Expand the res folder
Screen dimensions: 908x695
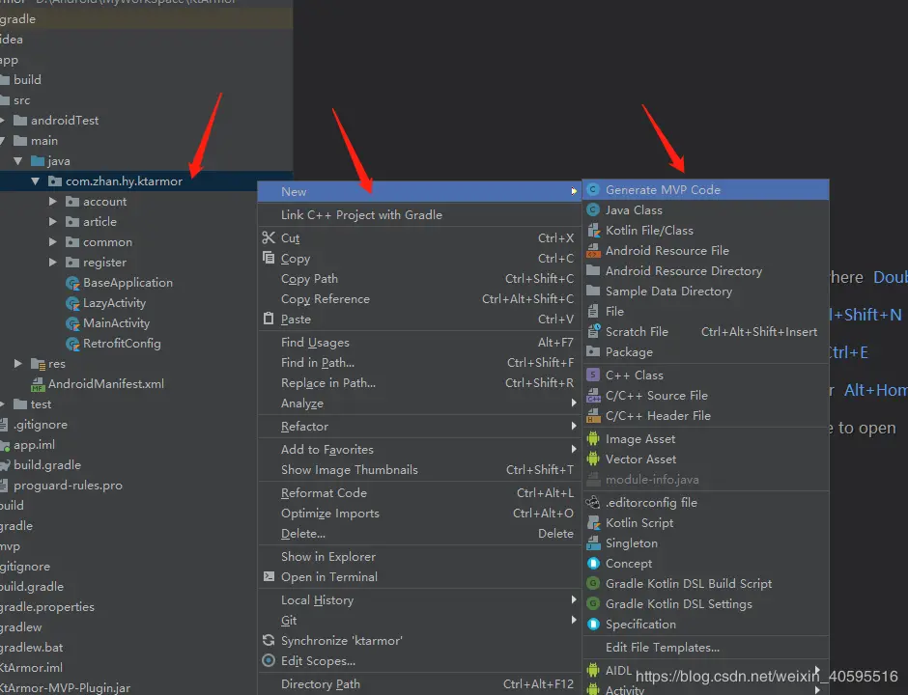click(18, 363)
